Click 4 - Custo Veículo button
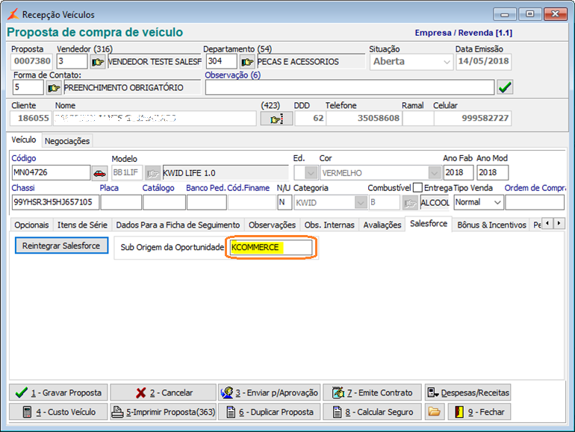This screenshot has height=432, width=575. [x=58, y=412]
